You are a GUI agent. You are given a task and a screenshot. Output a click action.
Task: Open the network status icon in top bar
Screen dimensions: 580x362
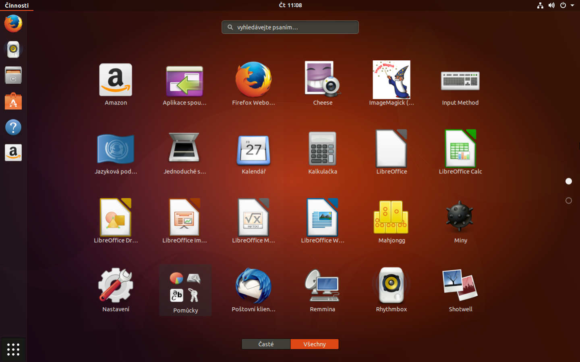click(x=540, y=5)
